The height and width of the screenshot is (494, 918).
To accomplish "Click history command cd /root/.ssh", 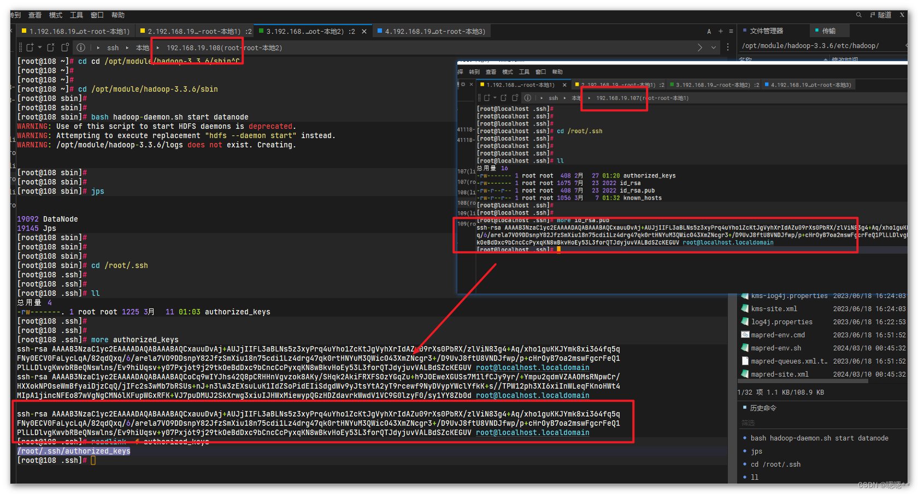I will pyautogui.click(x=775, y=465).
